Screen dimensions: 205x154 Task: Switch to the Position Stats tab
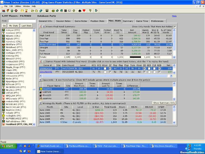coord(97,21)
